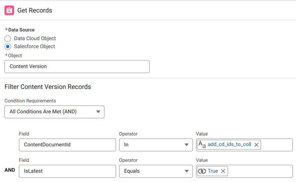Open the Condition Requirements dropdown
Image resolution: width=296 pixels, height=182 pixels.
[54, 112]
